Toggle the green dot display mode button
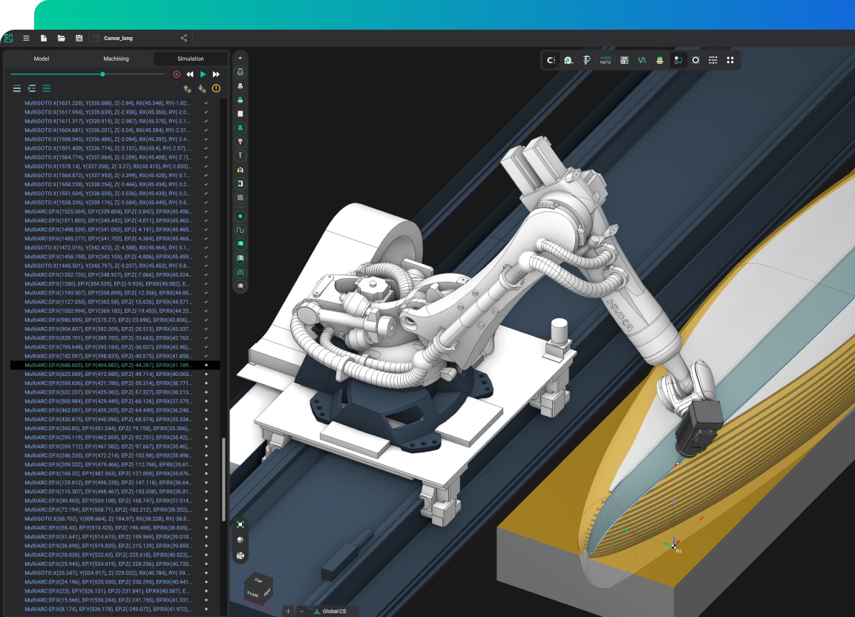 [240, 216]
